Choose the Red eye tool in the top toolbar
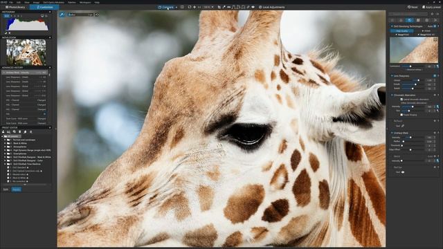Image resolution: width=443 pixels, height=249 pixels. coord(253,7)
